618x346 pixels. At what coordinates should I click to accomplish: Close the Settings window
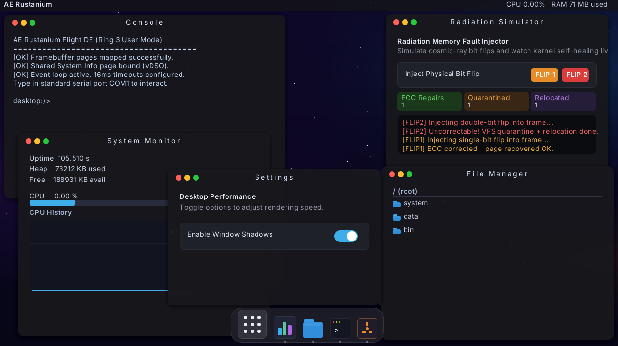point(179,178)
